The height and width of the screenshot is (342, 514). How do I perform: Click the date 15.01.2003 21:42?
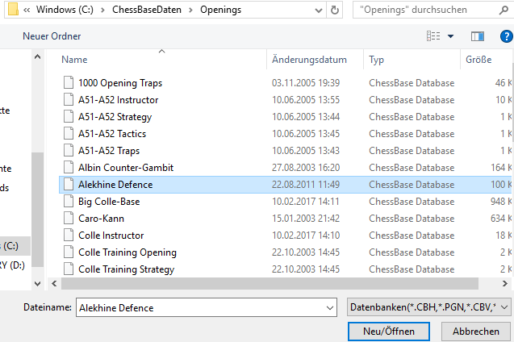306,219
